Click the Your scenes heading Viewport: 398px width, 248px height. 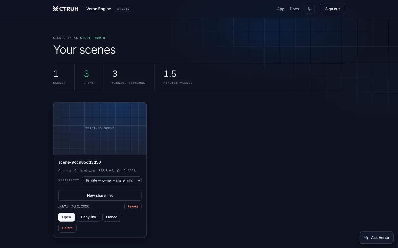84,50
